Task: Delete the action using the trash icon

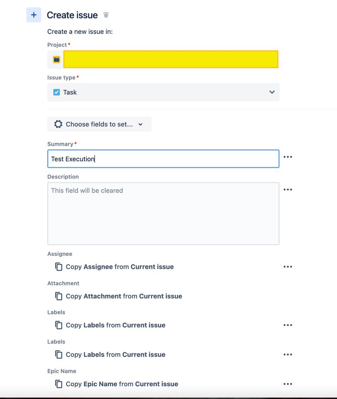Action: pos(106,15)
